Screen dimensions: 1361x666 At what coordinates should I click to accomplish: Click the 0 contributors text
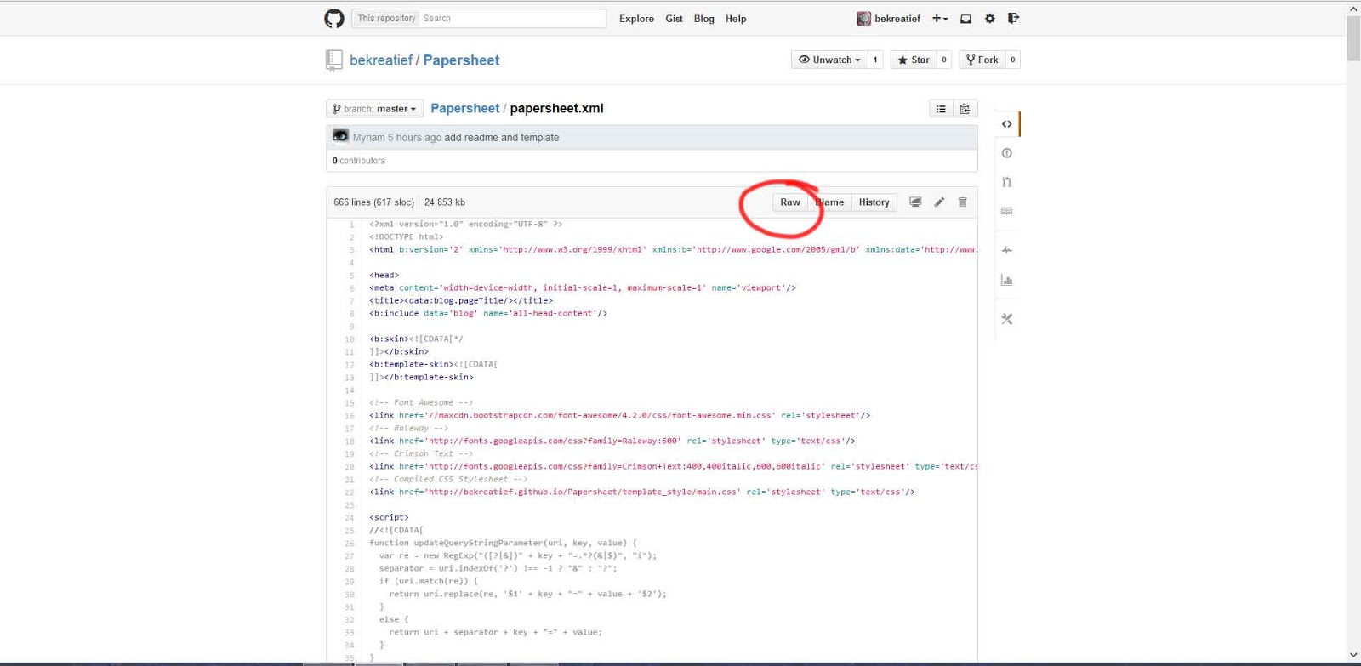tap(359, 161)
